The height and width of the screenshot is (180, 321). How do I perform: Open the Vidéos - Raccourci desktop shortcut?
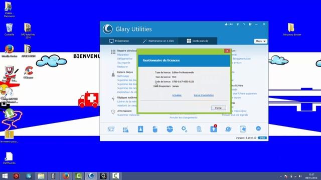click(x=9, y=9)
